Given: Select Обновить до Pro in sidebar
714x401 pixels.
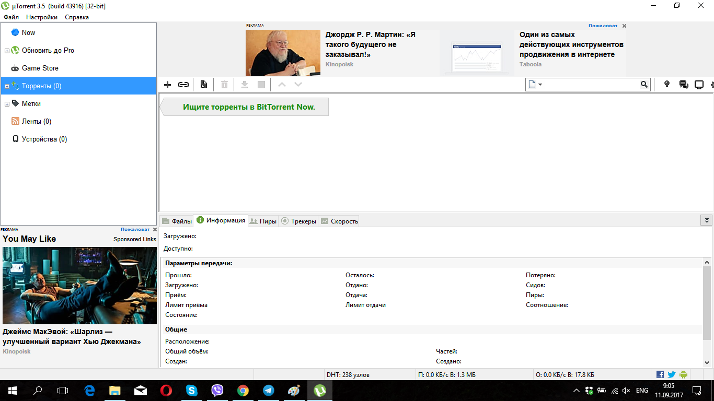Looking at the screenshot, I should tap(78, 50).
